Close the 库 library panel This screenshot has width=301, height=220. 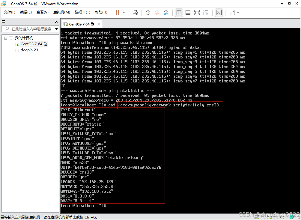click(x=56, y=22)
